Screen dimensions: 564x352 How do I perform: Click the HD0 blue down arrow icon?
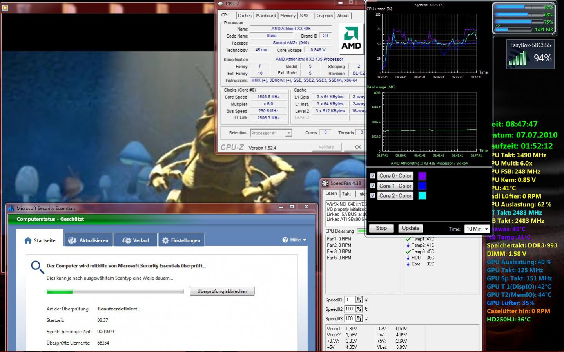point(408,258)
